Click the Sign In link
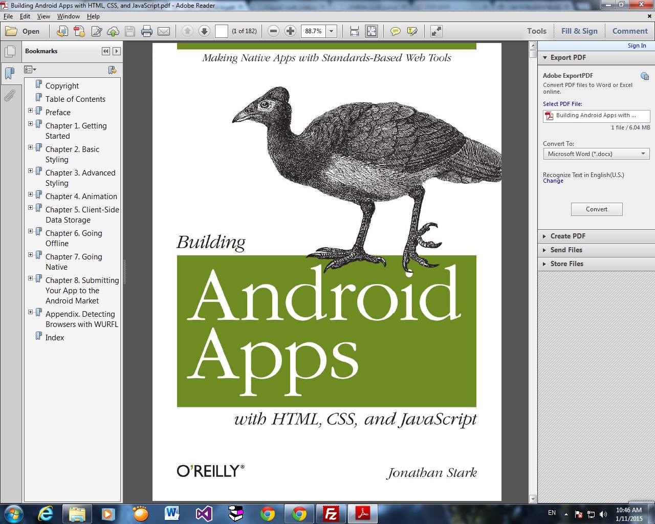This screenshot has width=655, height=524. click(x=637, y=46)
